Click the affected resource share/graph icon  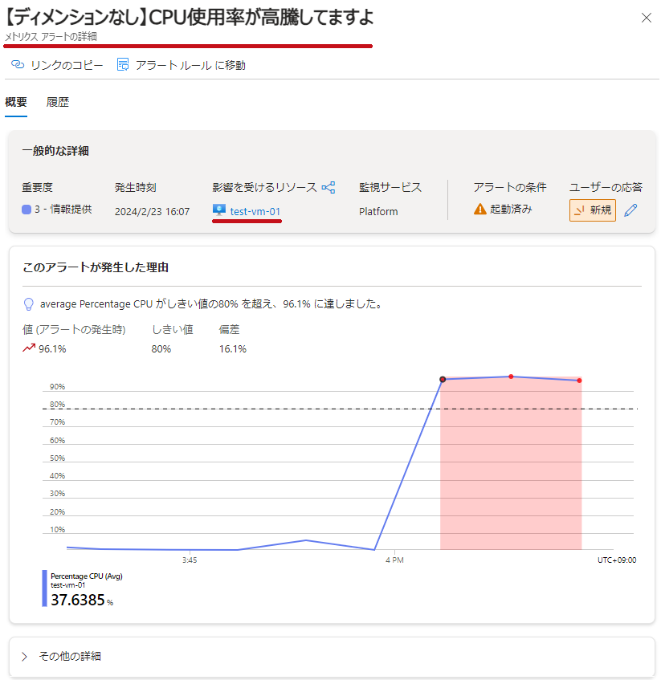pos(328,187)
